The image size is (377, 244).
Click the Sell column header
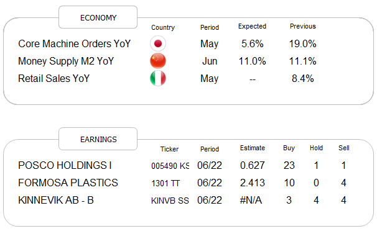pos(344,148)
